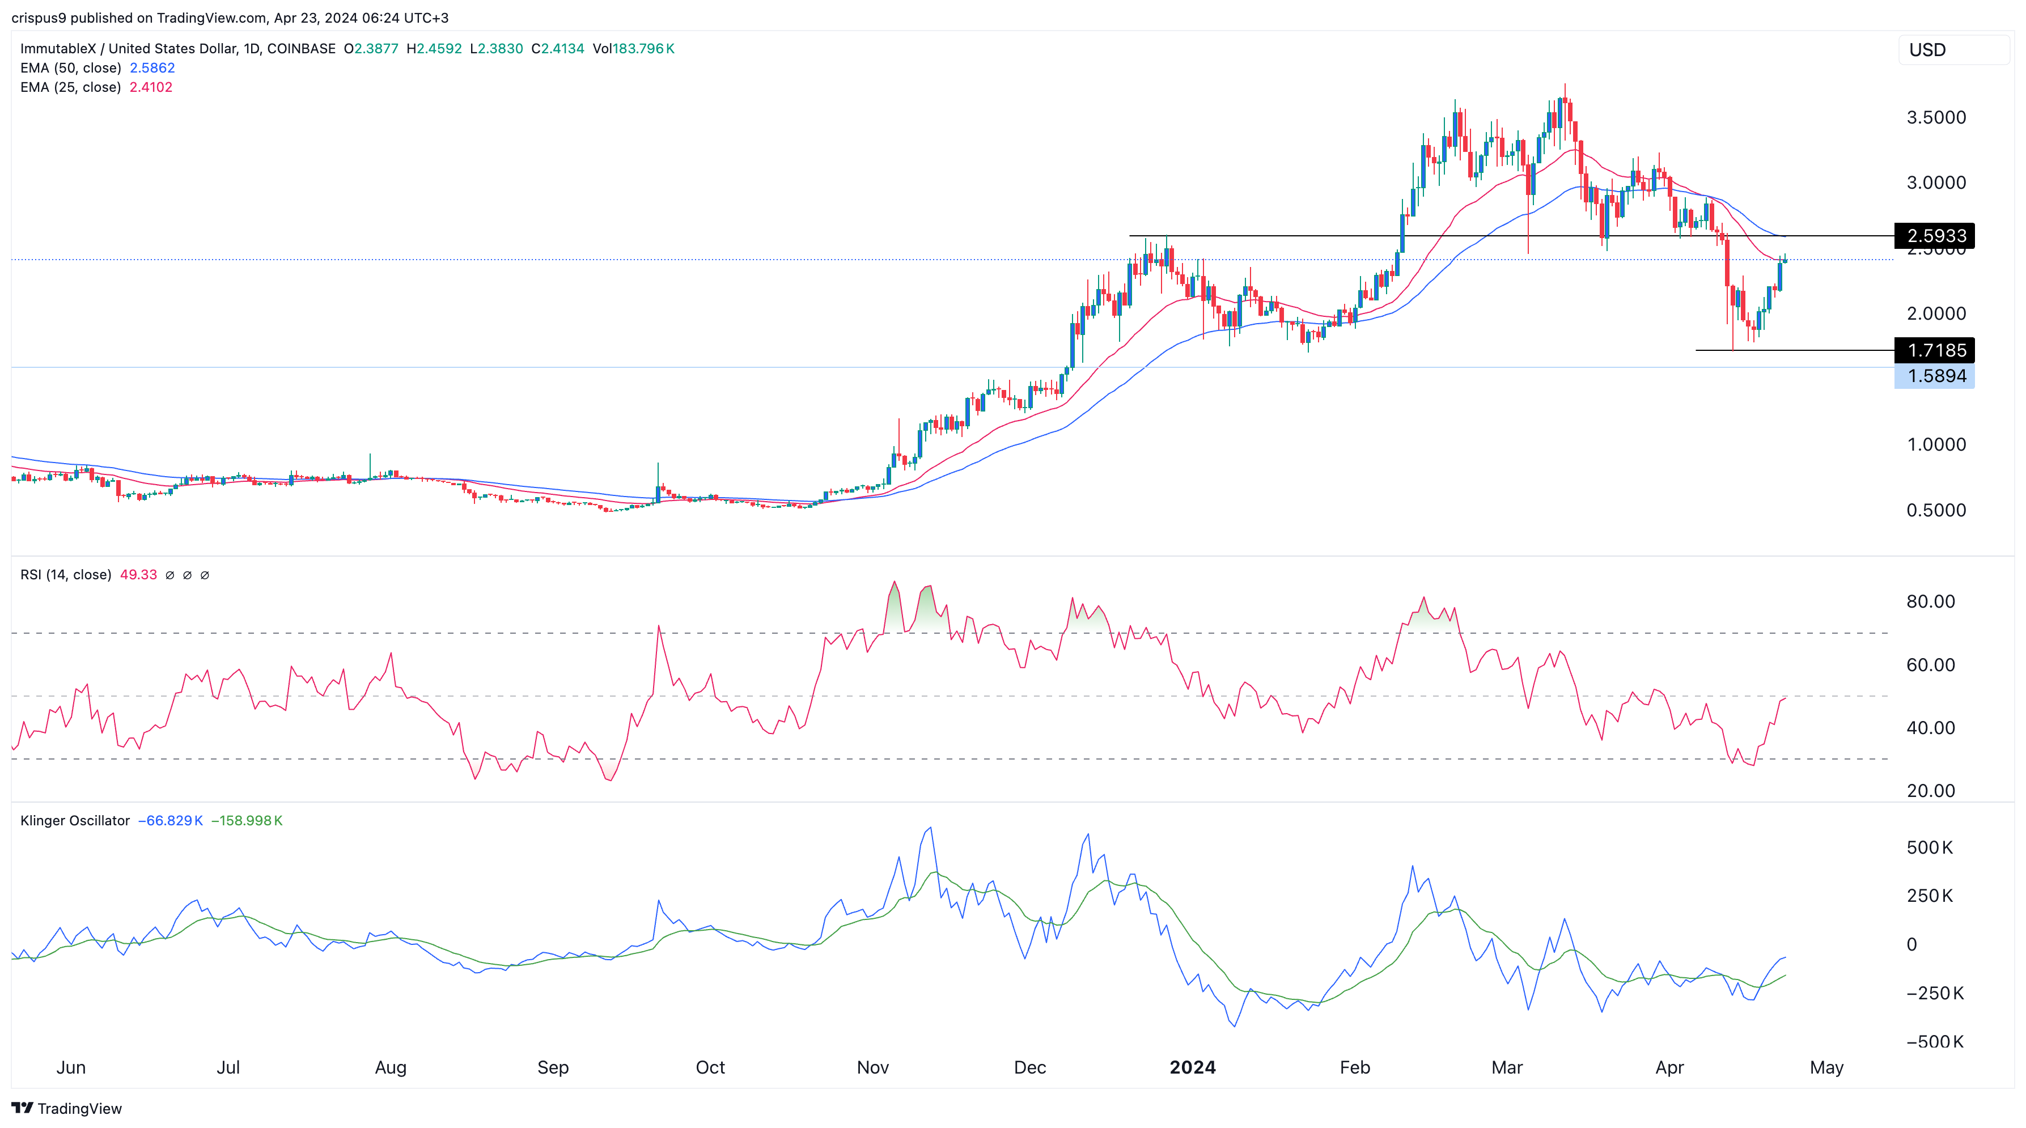The width and height of the screenshot is (2026, 1128).
Task: Select the second RSI null-value indicator symbol
Action: [187, 574]
